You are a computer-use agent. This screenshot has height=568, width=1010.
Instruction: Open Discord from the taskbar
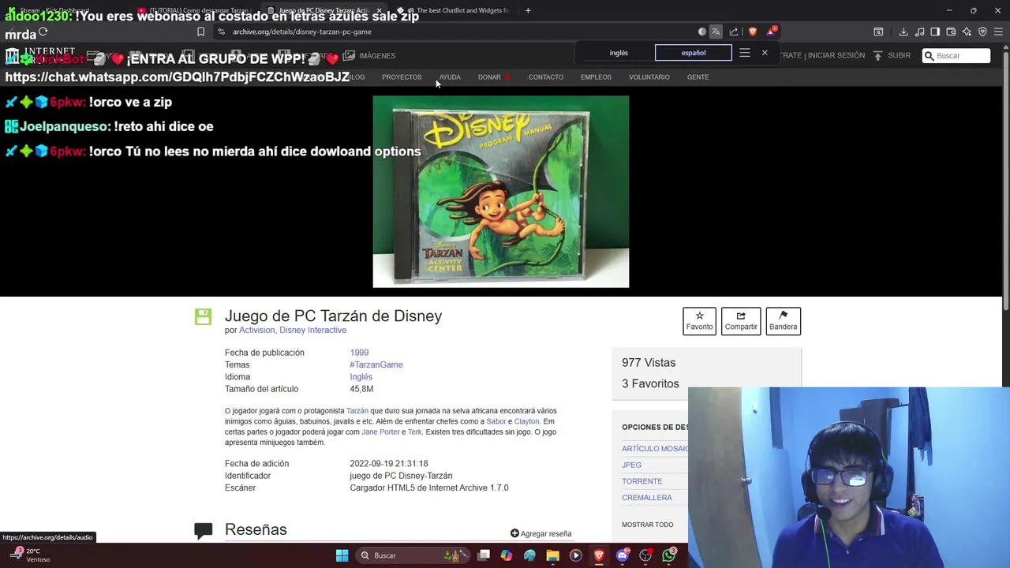(623, 555)
